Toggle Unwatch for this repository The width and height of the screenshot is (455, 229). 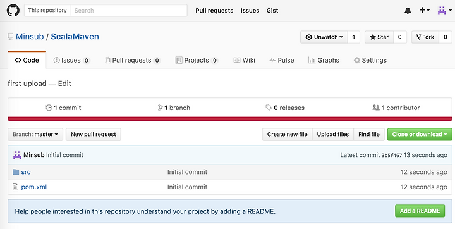324,37
